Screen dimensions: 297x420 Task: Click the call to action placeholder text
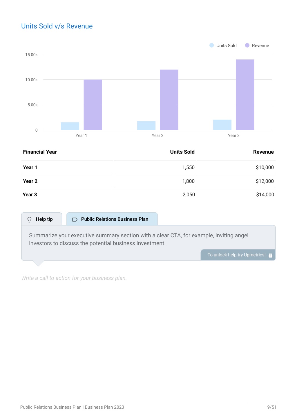(x=74, y=278)
